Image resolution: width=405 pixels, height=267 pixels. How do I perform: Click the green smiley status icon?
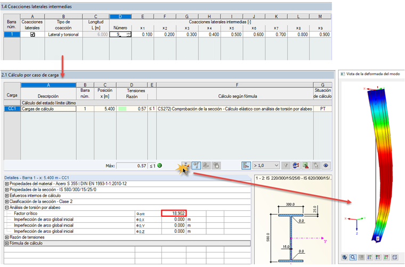(x=160, y=166)
